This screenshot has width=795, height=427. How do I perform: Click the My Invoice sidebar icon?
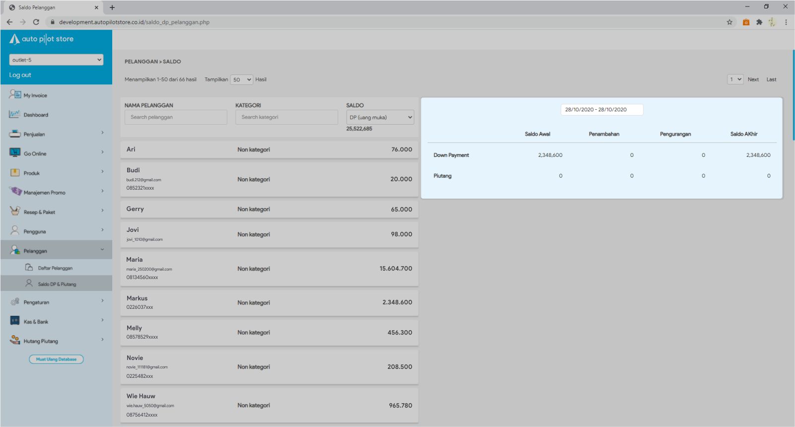click(x=15, y=94)
